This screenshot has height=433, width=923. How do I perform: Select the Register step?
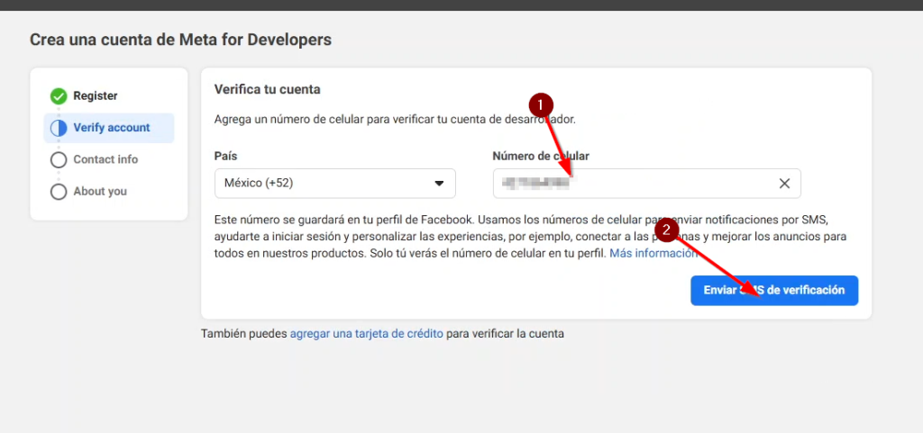96,95
